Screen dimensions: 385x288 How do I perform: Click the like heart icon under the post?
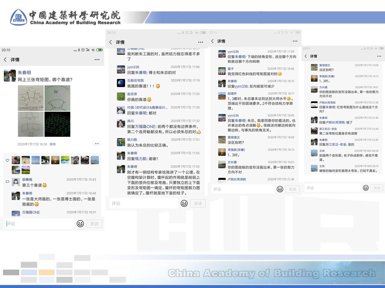coord(7,160)
